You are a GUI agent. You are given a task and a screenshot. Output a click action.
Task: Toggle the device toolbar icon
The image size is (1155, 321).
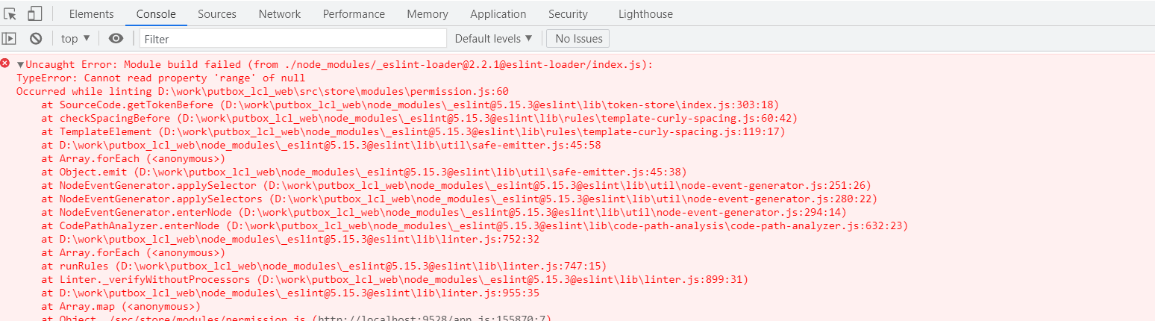tap(34, 13)
